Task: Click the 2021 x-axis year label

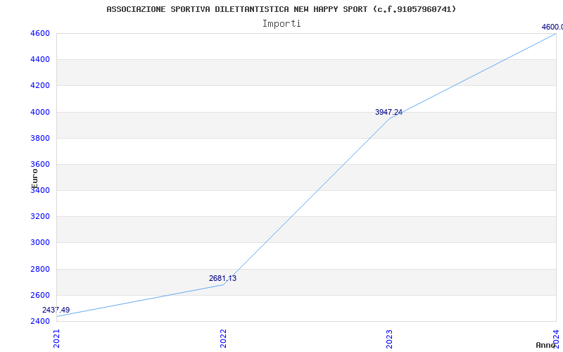Action: point(56,339)
